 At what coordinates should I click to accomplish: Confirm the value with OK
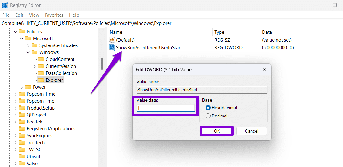217,131
